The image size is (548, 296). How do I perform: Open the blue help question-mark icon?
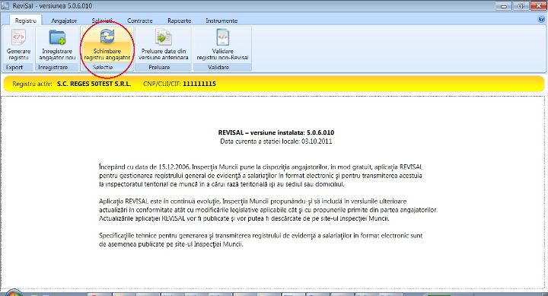coord(541,20)
